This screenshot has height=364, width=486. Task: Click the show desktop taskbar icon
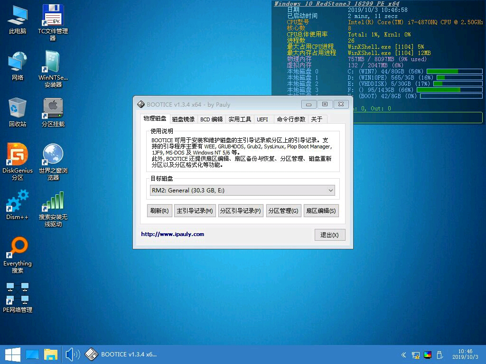(32, 355)
